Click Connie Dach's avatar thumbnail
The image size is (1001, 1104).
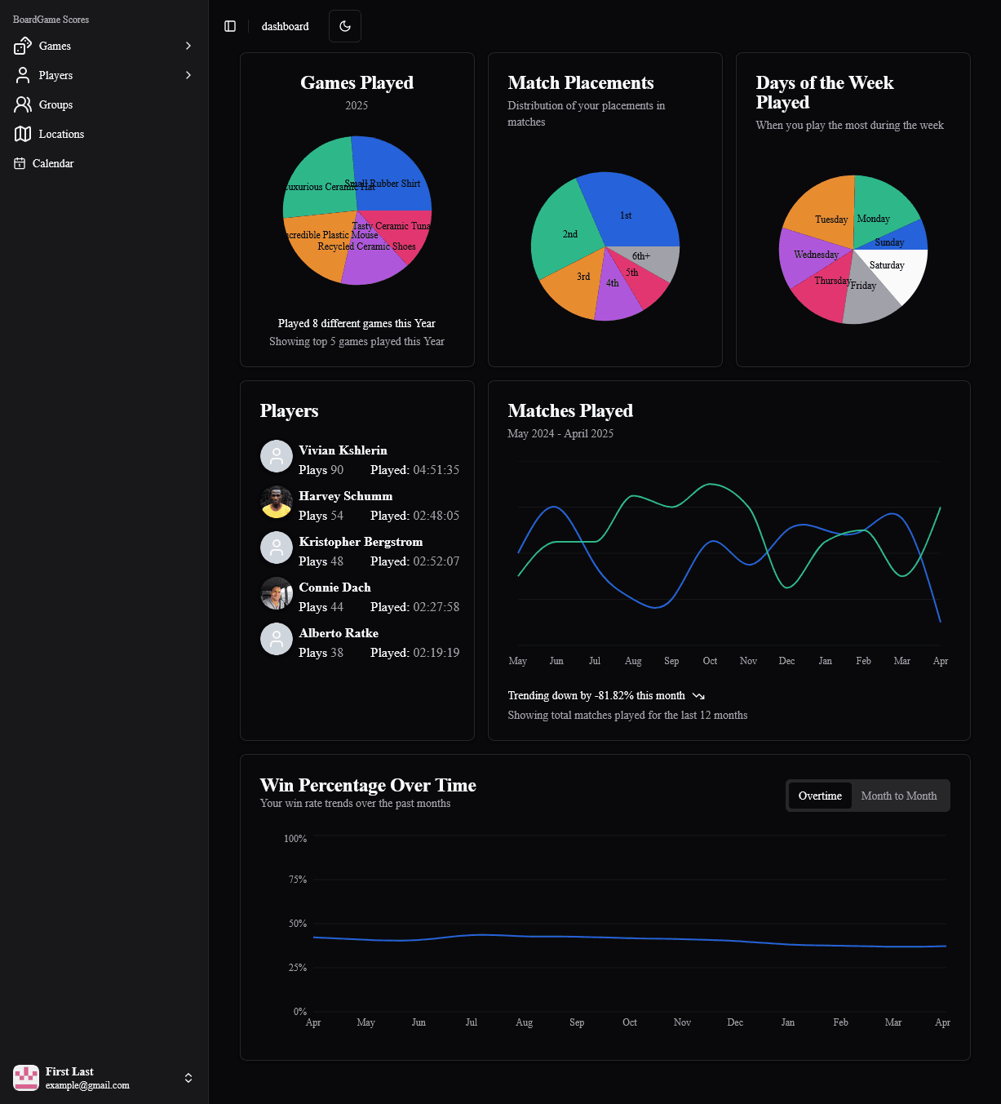coord(276,593)
